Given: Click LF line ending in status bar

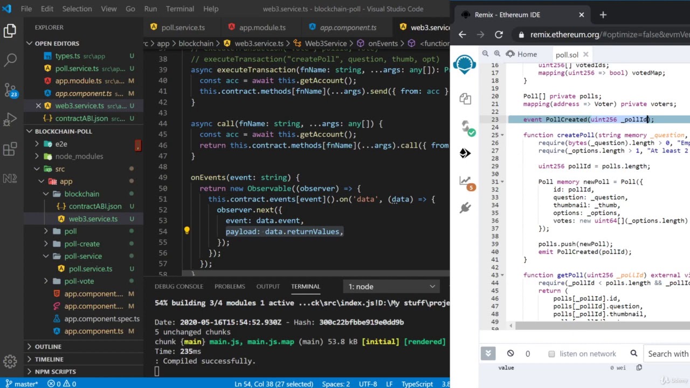Looking at the screenshot, I should 389,384.
